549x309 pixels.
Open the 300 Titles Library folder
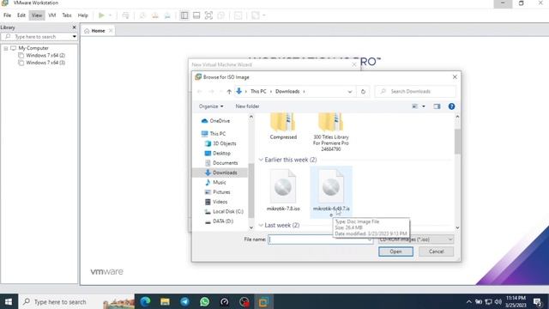click(x=331, y=132)
